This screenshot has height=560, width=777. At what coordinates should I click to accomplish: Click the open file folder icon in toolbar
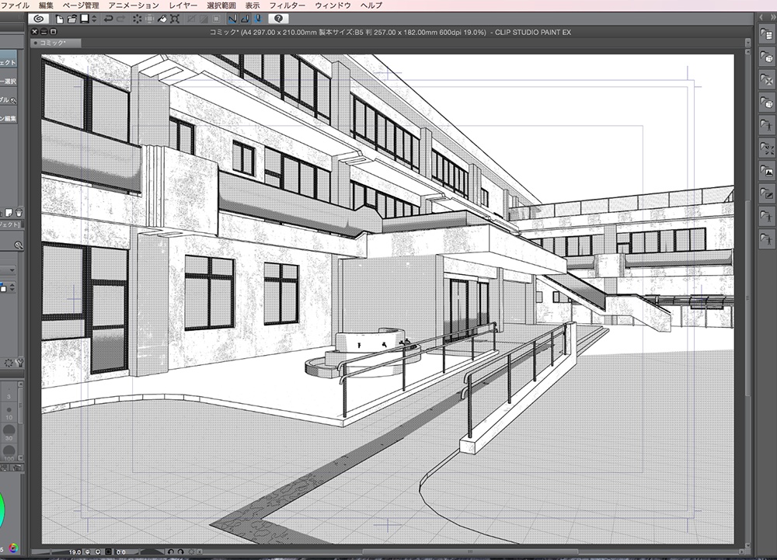tap(71, 19)
